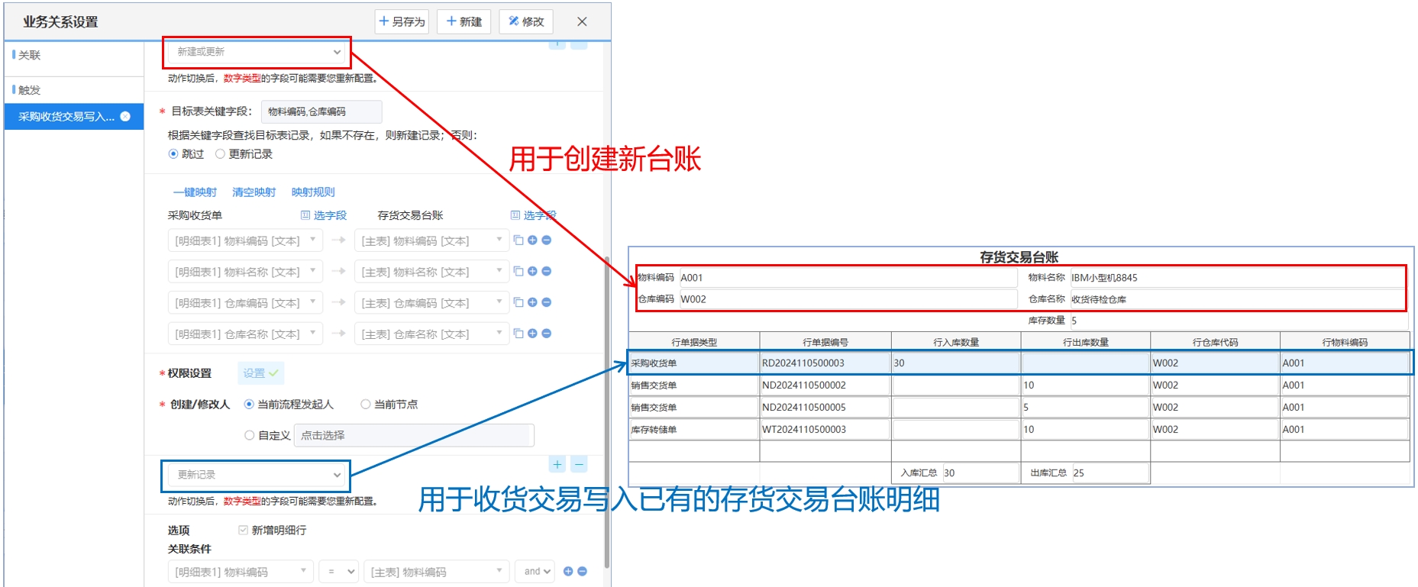Choose 当前节点 as creator/modifier
Screen dimensions: 1418x587
pos(366,405)
